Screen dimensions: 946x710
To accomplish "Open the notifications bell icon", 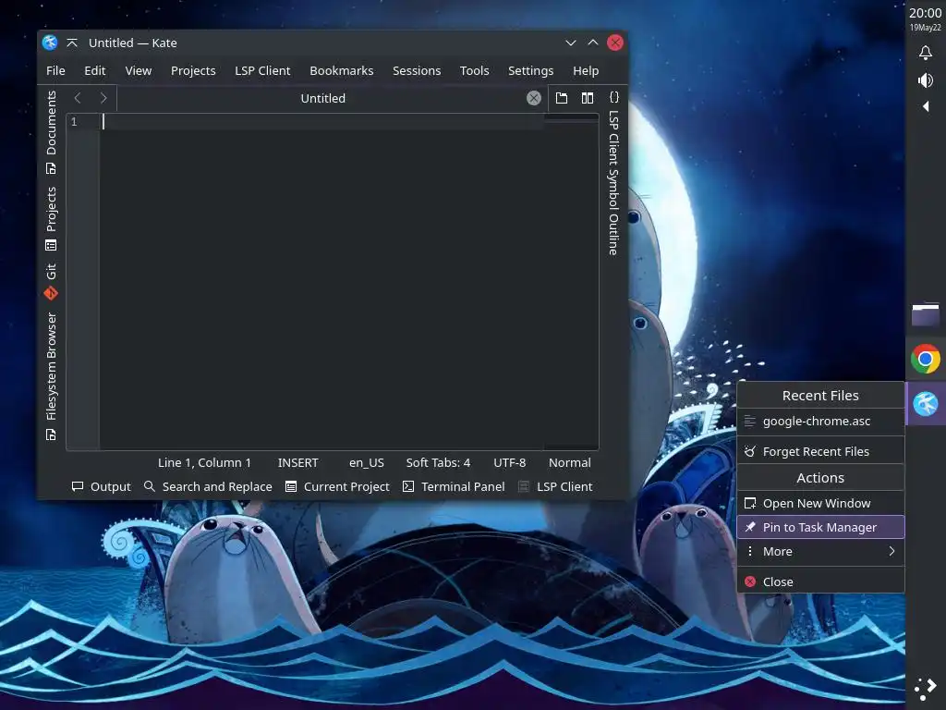I will tap(926, 53).
